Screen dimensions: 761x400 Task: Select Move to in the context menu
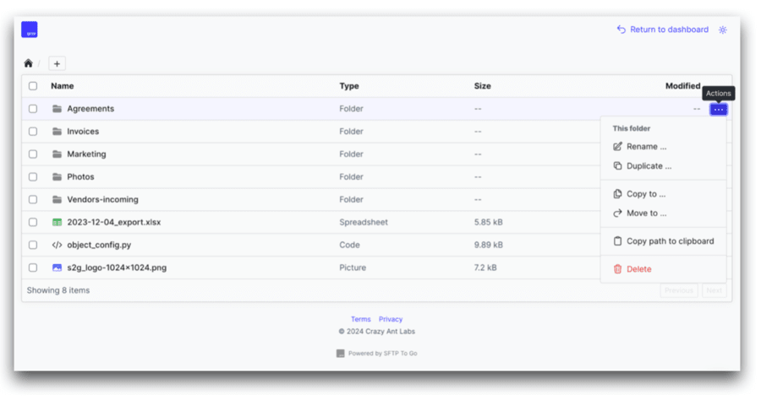647,214
